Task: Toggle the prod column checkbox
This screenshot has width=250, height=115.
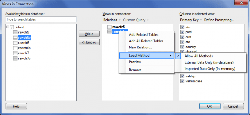Action: pos(182,32)
